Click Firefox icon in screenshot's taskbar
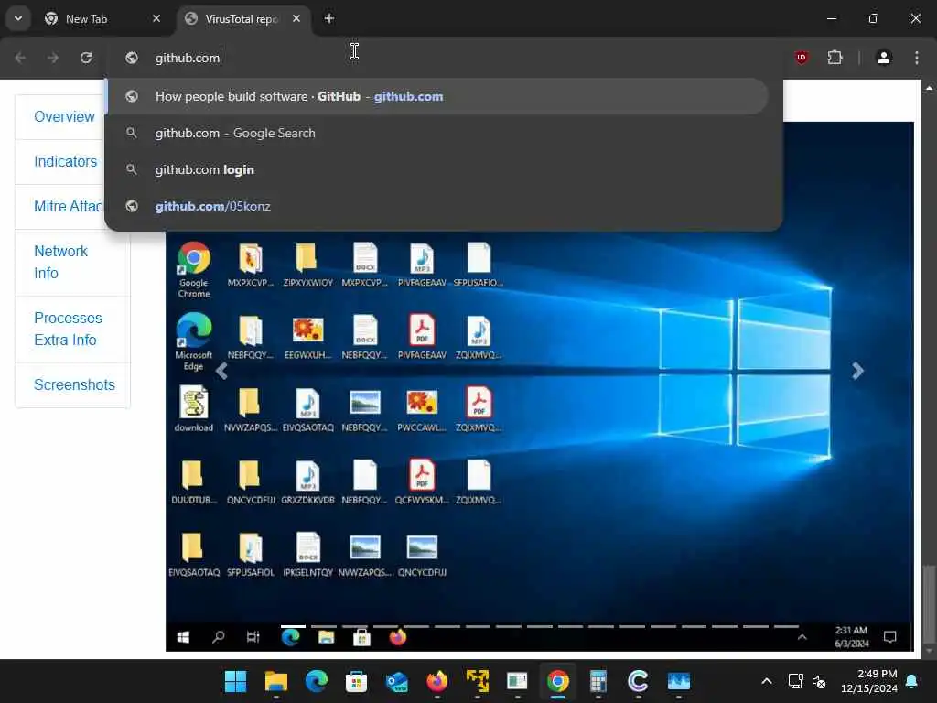 [398, 637]
